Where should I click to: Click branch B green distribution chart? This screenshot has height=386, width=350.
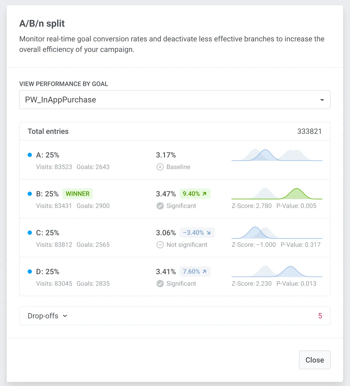tap(277, 194)
